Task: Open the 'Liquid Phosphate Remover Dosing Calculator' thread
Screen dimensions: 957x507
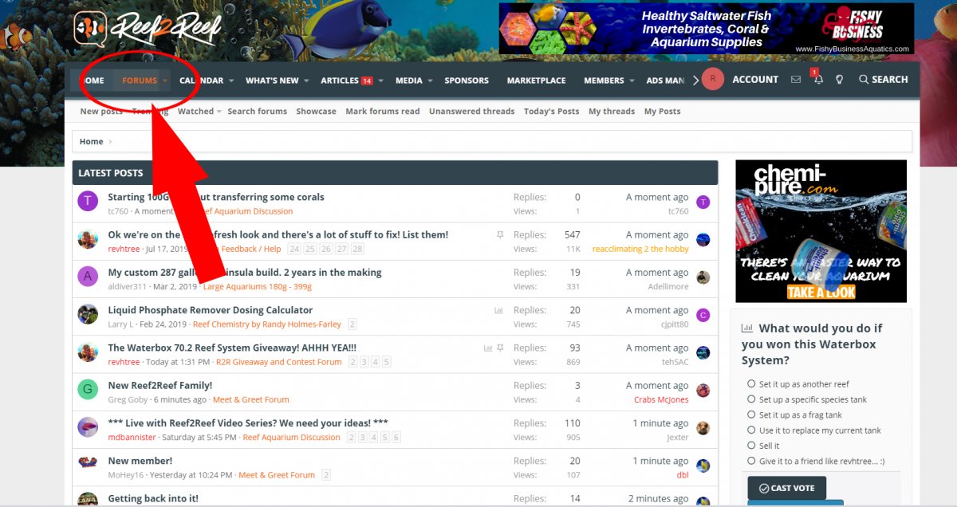Action: pyautogui.click(x=211, y=310)
